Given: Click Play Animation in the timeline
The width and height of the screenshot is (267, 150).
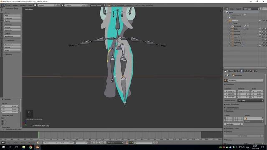Looking at the screenshot, I should click(100, 142).
